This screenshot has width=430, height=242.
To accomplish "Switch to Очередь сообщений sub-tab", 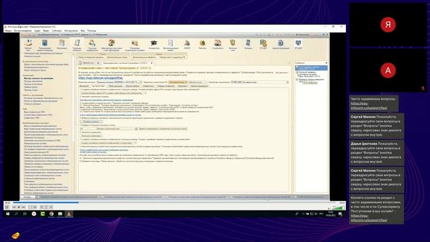I will pos(166,86).
